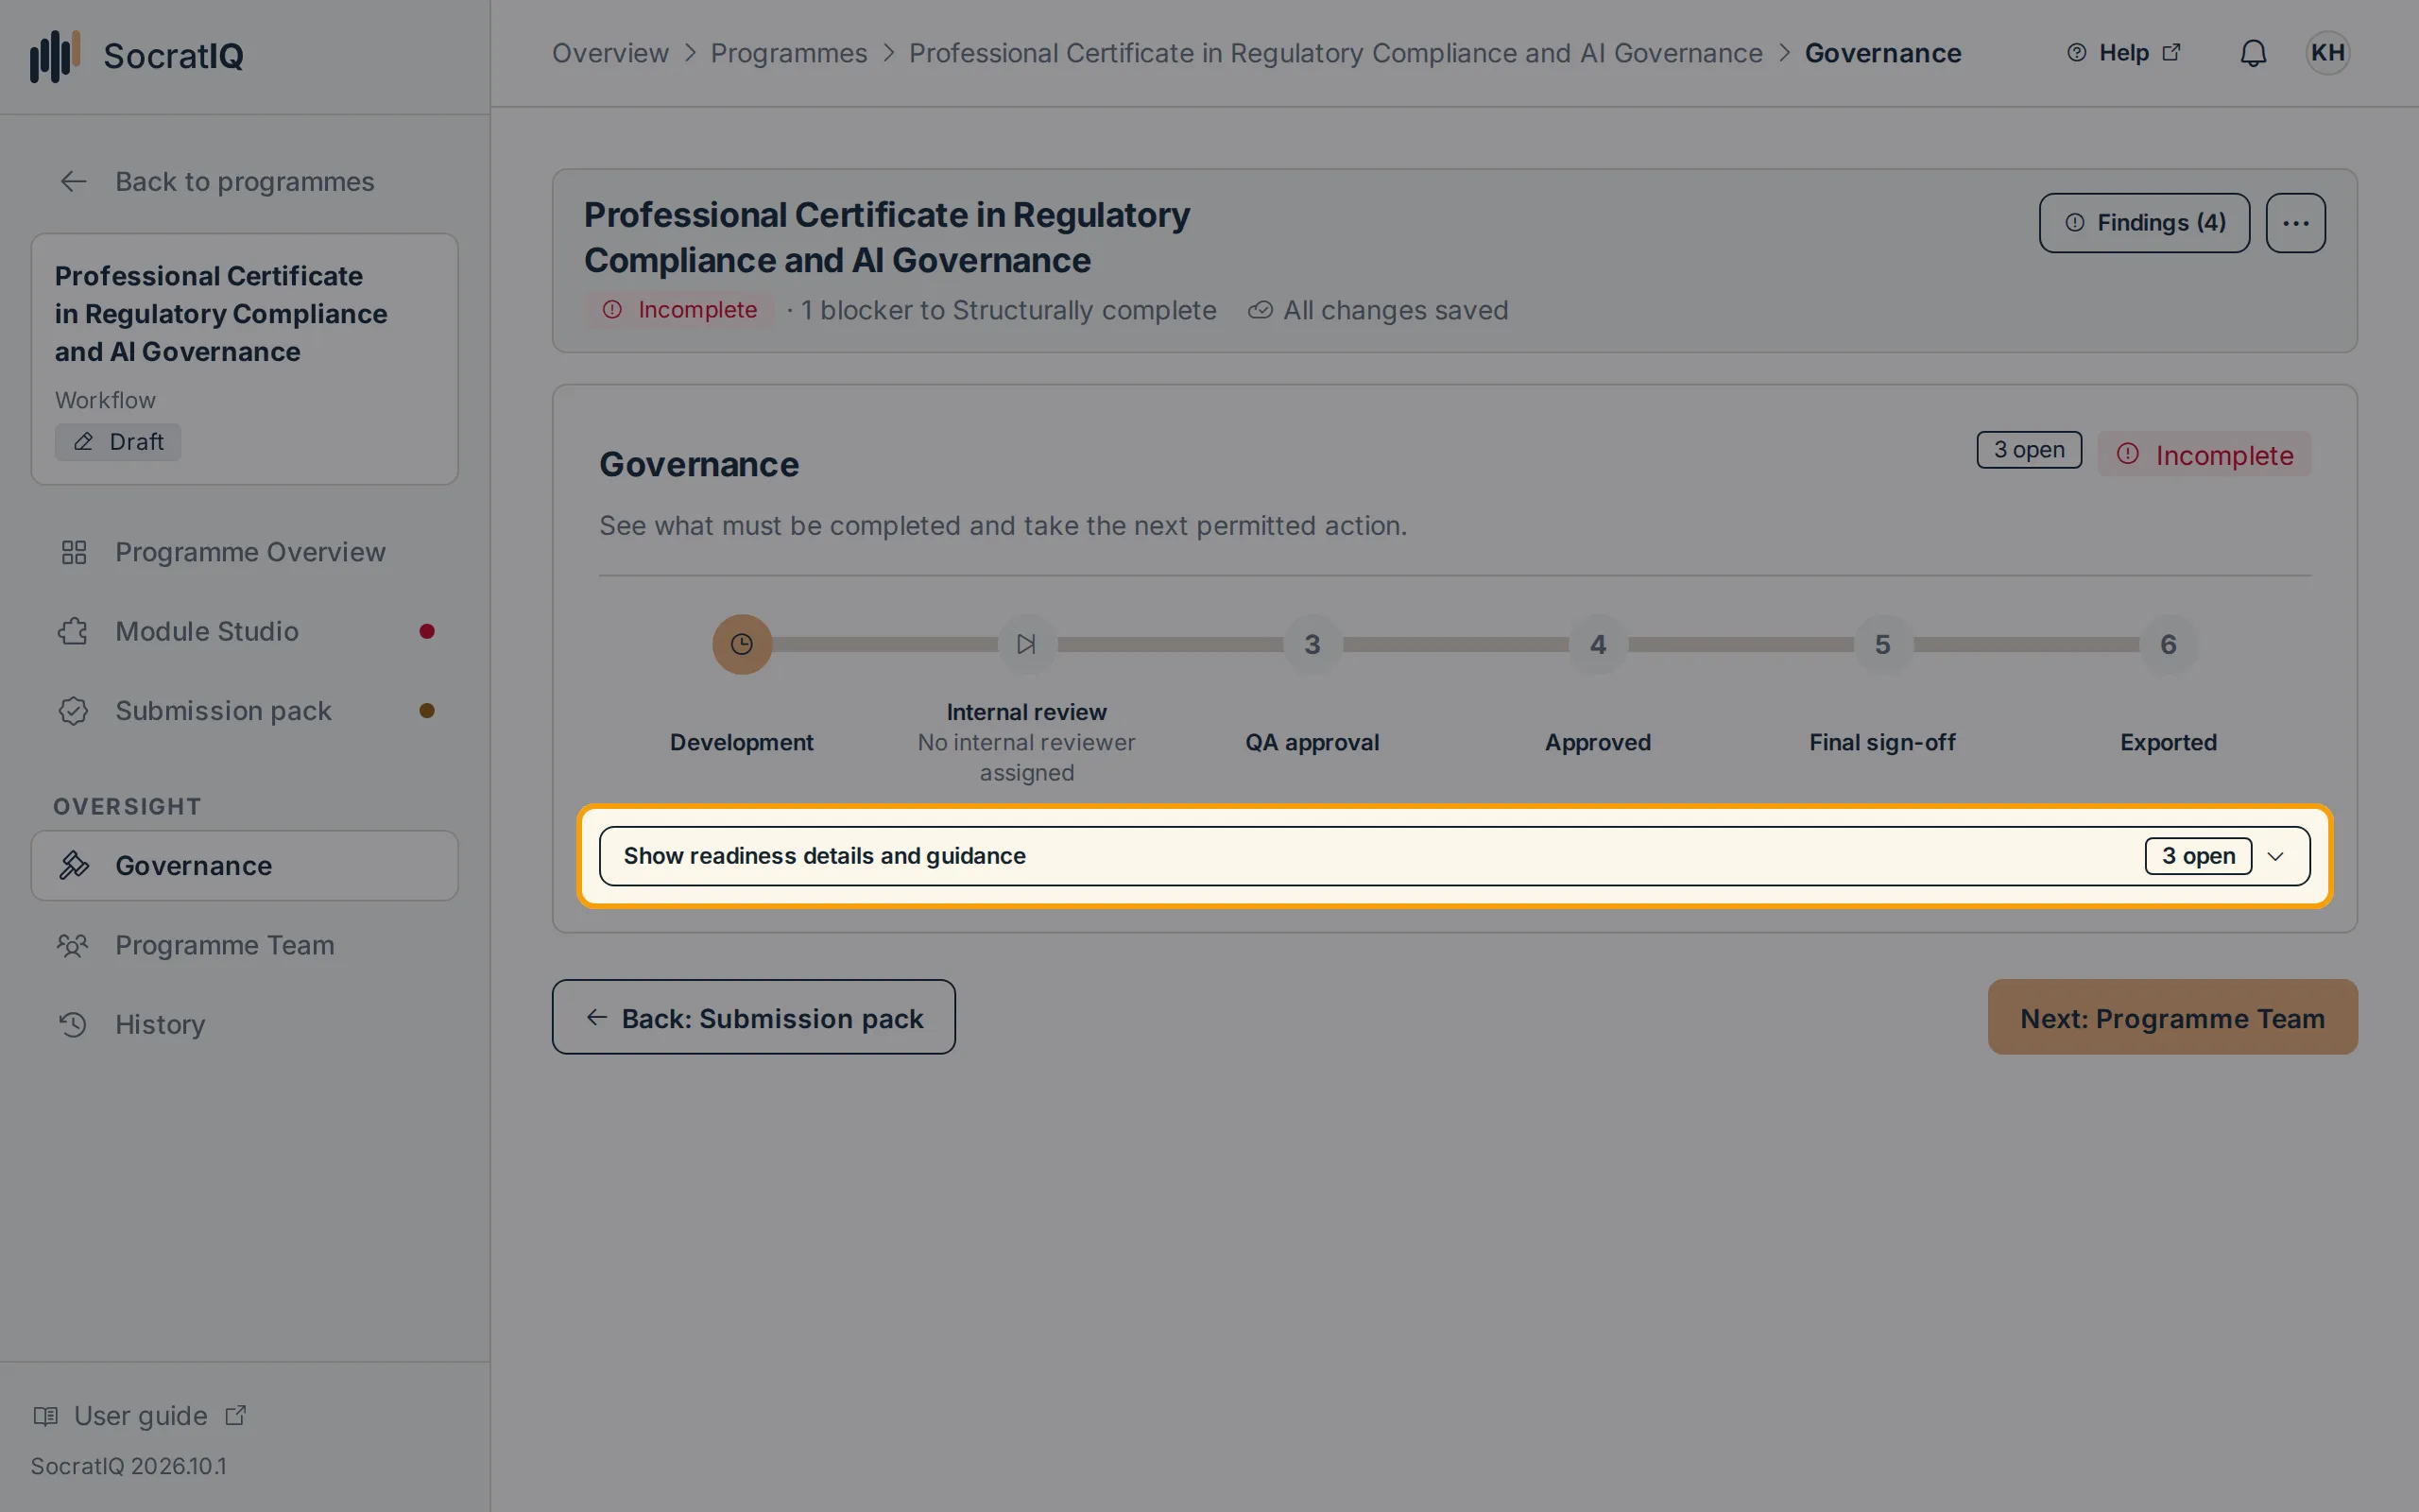Open the three-dots more actions button
Screen dimensions: 2419x1512
click(2295, 223)
